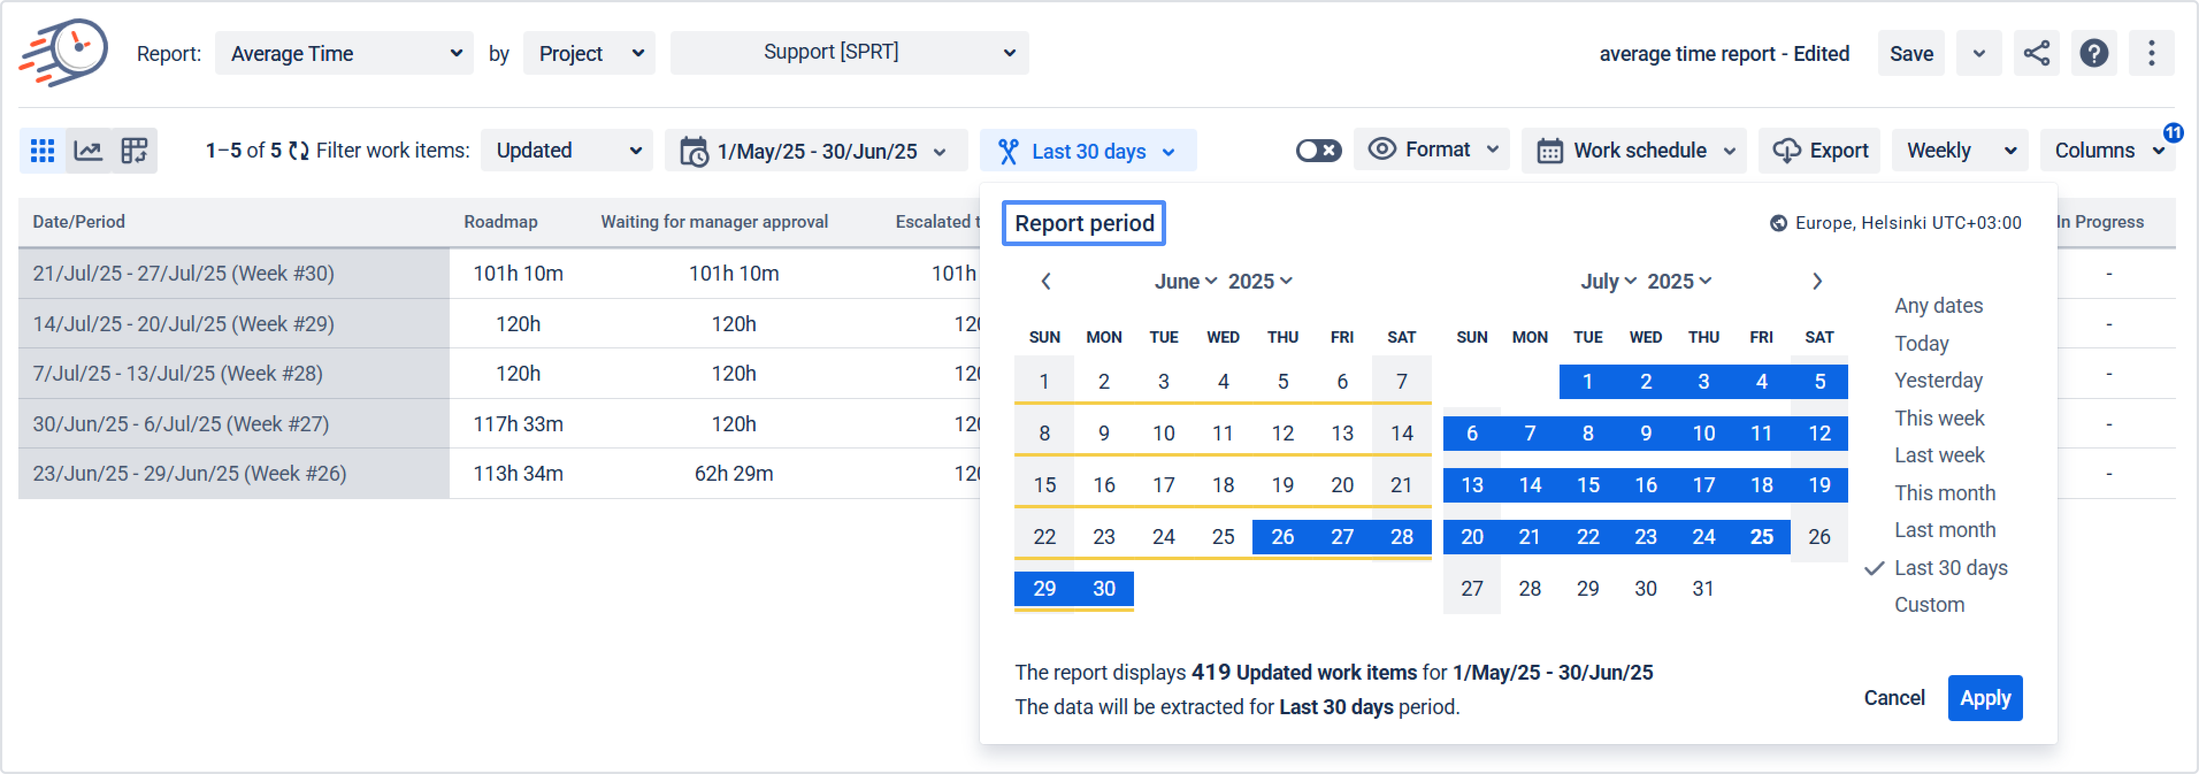
Task: Switch to line chart view
Action: pos(89,151)
